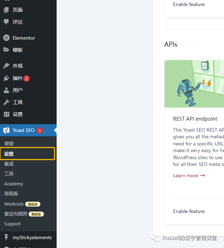Image resolution: width=224 pixels, height=248 pixels.
Task: Click the Comments (评论) speech bubble icon
Action: pos(6,22)
